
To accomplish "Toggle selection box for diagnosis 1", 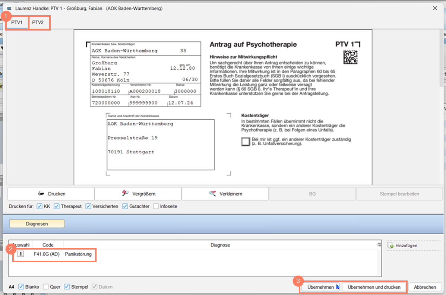I will click(20, 254).
